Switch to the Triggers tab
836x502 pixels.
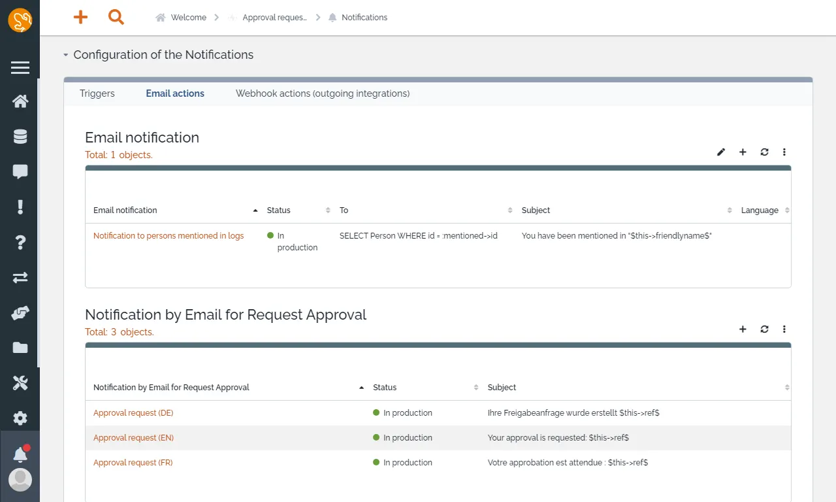pyautogui.click(x=97, y=93)
